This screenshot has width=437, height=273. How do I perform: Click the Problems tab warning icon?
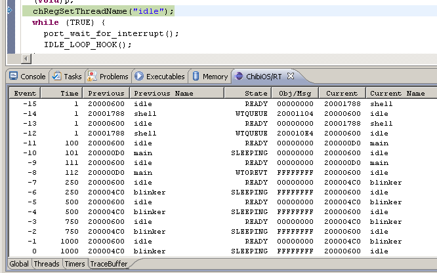tap(92, 76)
